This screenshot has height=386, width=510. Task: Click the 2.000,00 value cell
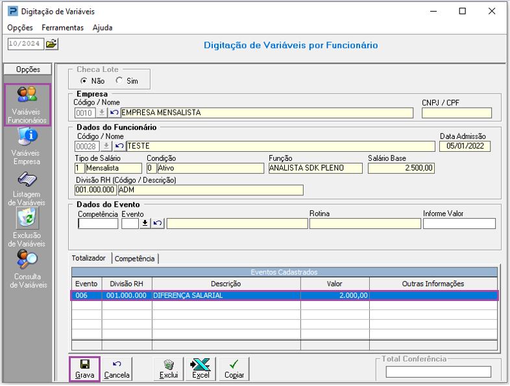[335, 295]
